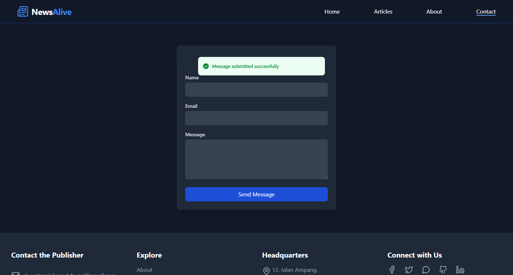Open the Facebook page via its icon
The width and height of the screenshot is (513, 275).
pos(392,270)
